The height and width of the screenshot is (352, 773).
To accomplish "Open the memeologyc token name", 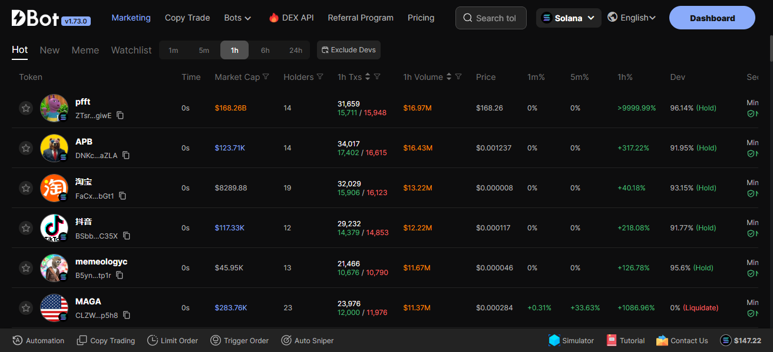I will point(101,262).
